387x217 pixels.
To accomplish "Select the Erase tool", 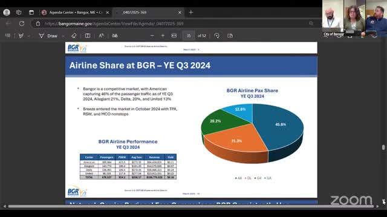I will tap(74, 36).
